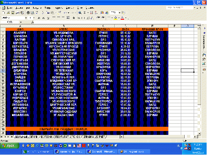Toggle Italic formatting button
The image size is (207, 155).
click(x=43, y=18)
